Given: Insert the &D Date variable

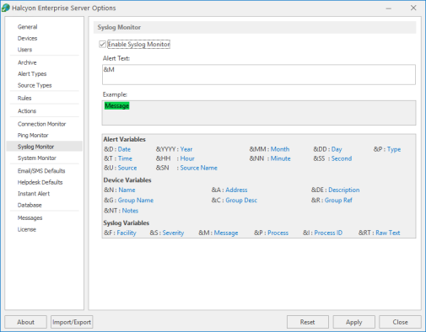Looking at the screenshot, I should tap(124, 149).
